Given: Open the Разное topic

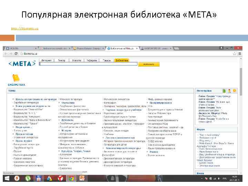Looking at the screenshot, I should 154,152.
